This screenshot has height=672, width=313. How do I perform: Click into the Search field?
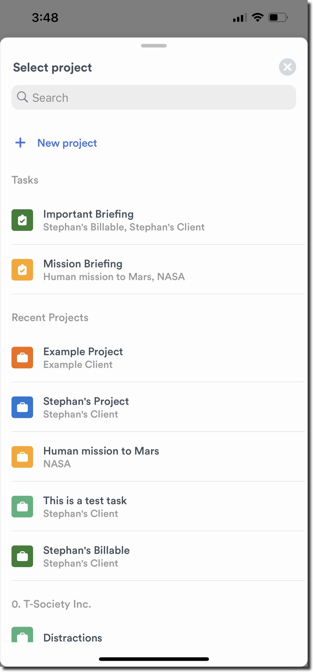tap(153, 97)
